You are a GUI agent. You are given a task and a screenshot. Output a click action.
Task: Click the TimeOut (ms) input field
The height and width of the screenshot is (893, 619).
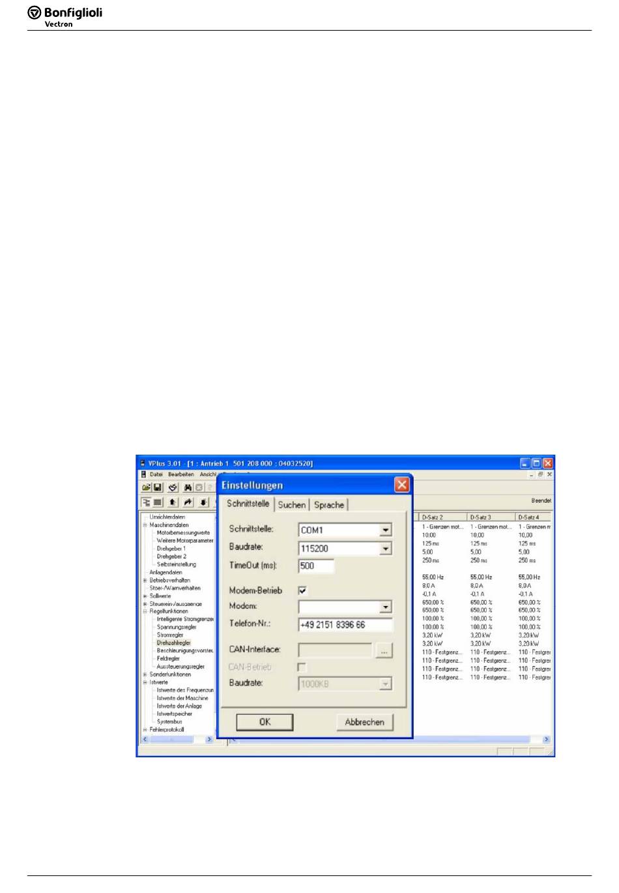(317, 566)
